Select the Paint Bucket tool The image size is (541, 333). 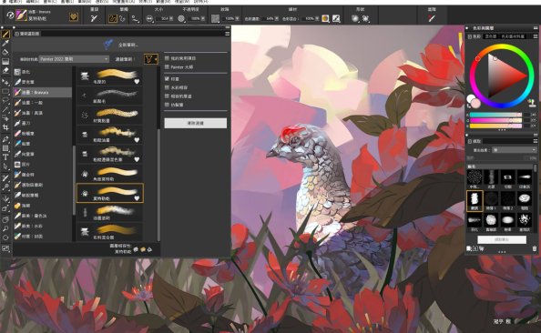(5, 53)
